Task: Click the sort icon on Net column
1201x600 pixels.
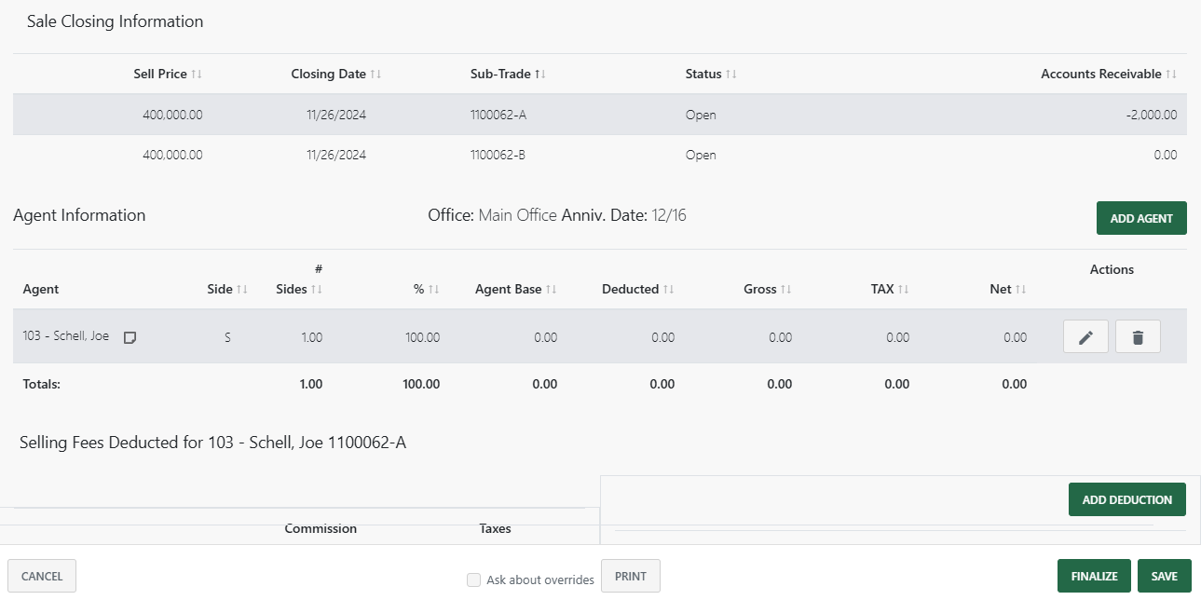Action: click(1021, 289)
